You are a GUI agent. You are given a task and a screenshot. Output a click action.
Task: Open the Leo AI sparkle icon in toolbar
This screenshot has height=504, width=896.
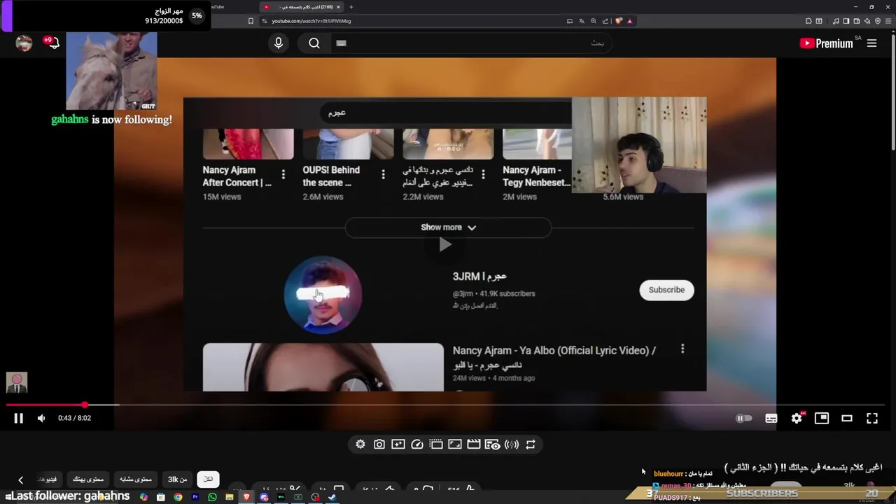pos(867,21)
